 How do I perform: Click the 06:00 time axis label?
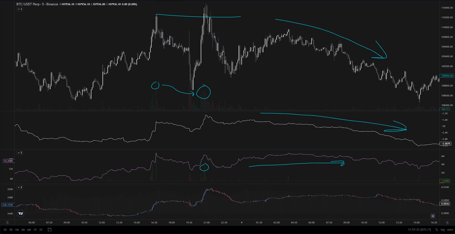point(31,223)
